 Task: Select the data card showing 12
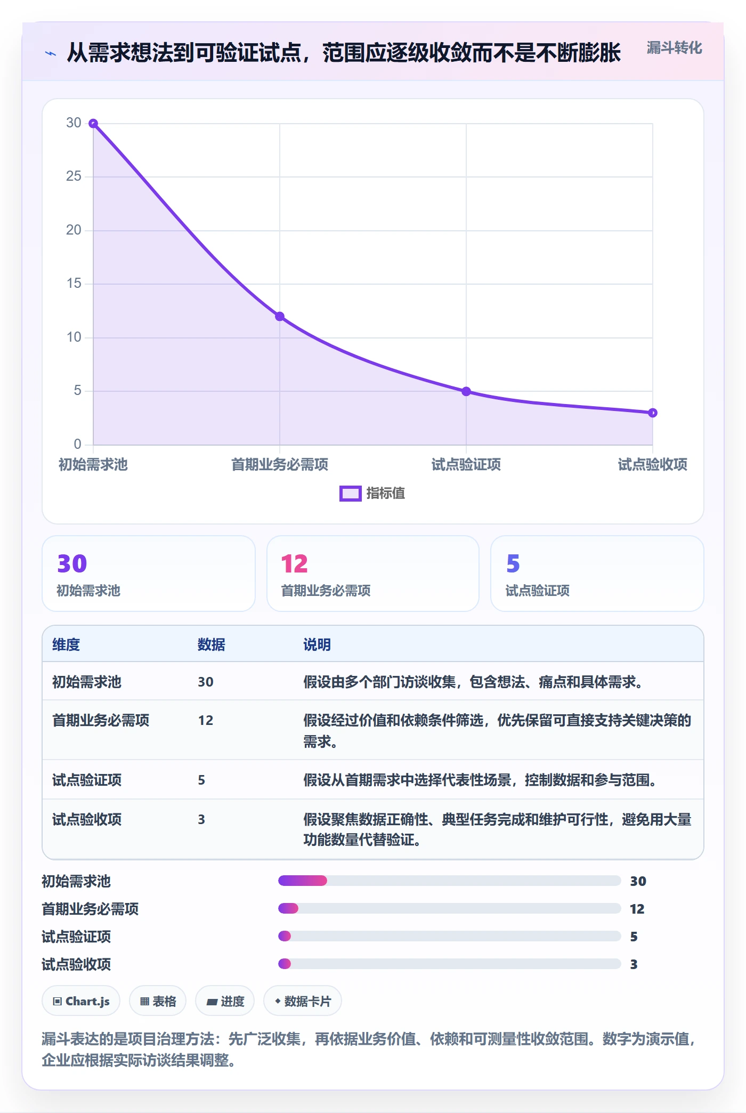click(373, 574)
